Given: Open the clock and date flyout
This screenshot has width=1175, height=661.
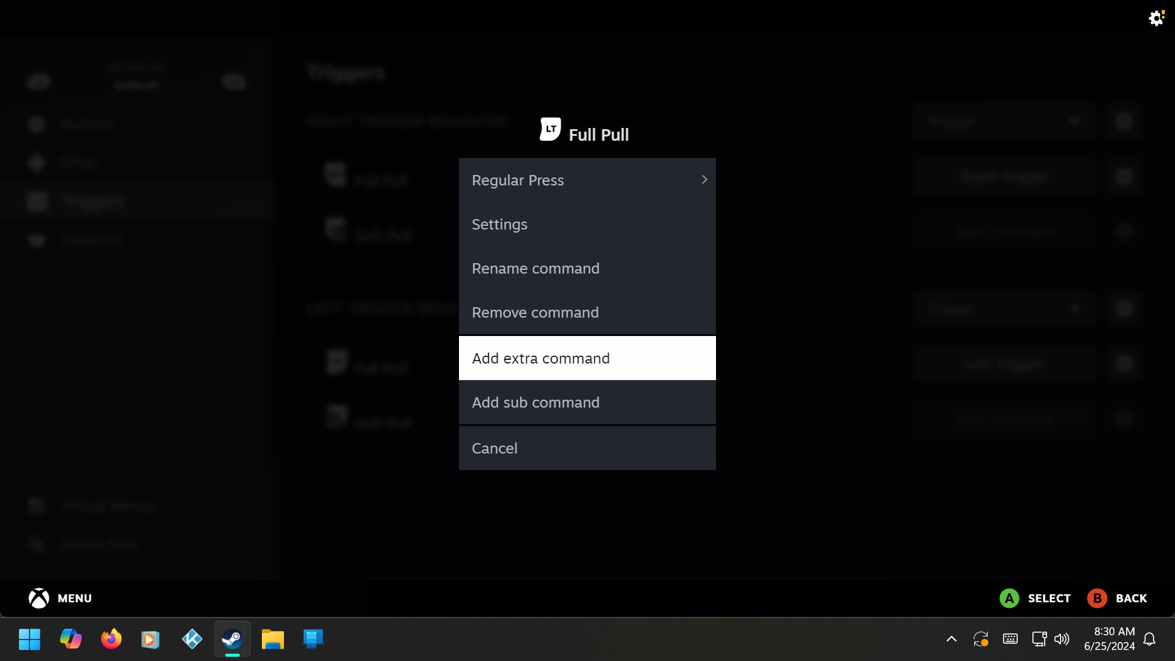Looking at the screenshot, I should click(x=1109, y=639).
